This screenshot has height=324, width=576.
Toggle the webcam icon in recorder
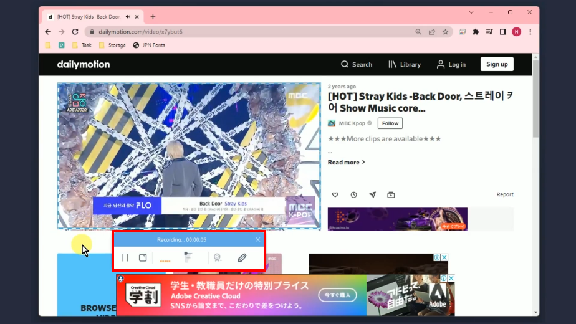(218, 258)
